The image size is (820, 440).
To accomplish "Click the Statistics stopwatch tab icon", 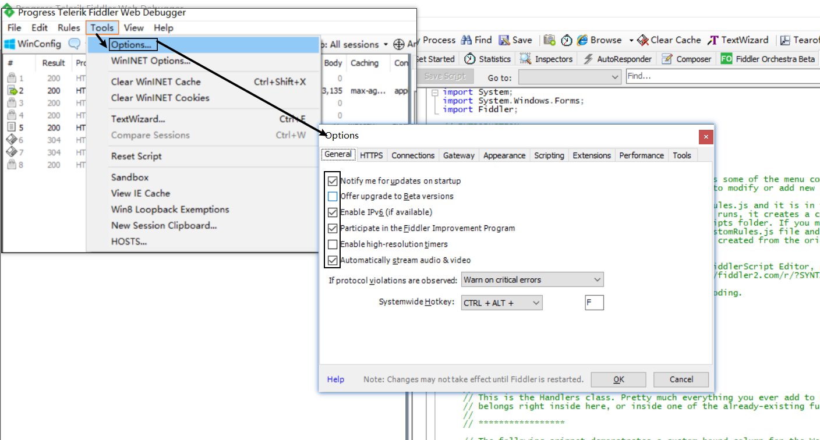I will coord(470,59).
